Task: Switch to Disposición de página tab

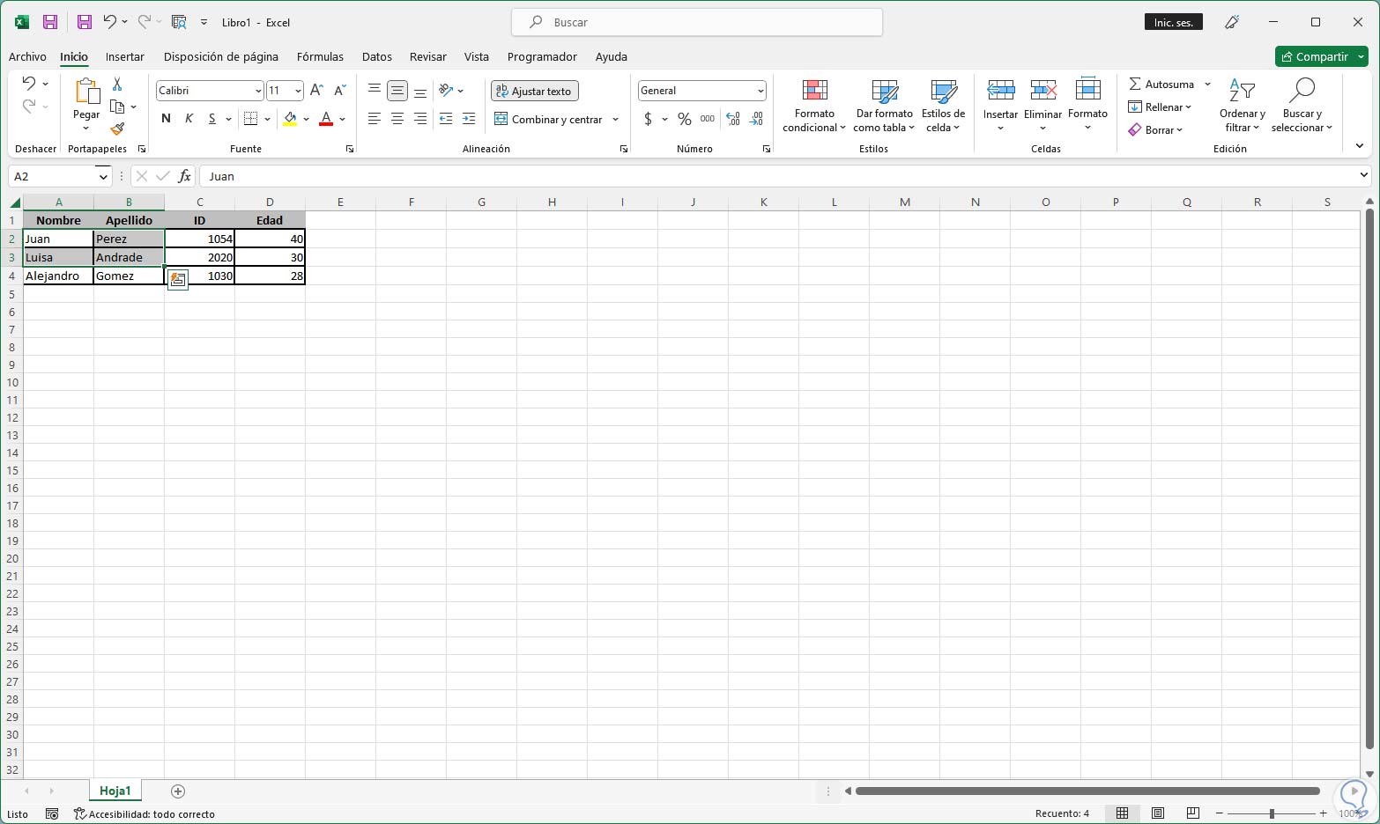Action: point(220,56)
